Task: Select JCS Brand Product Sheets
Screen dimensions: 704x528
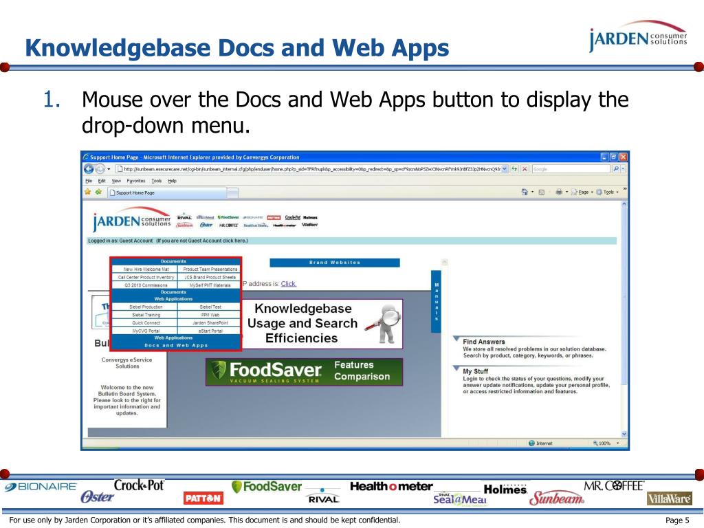Action: (x=210, y=278)
